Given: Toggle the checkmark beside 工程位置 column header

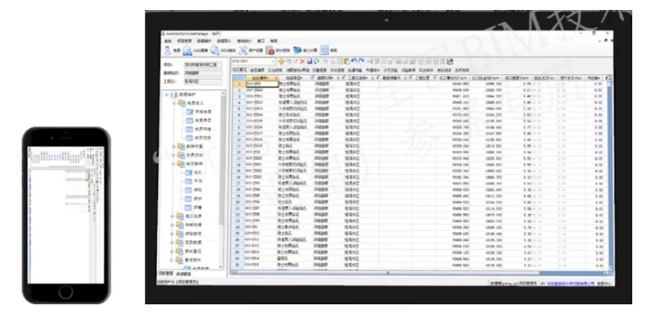Looking at the screenshot, I should click(x=410, y=78).
